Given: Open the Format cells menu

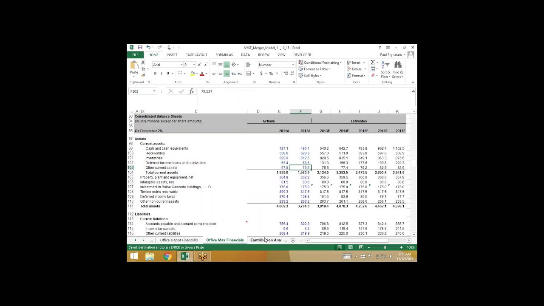Looking at the screenshot, I should coord(356,76).
